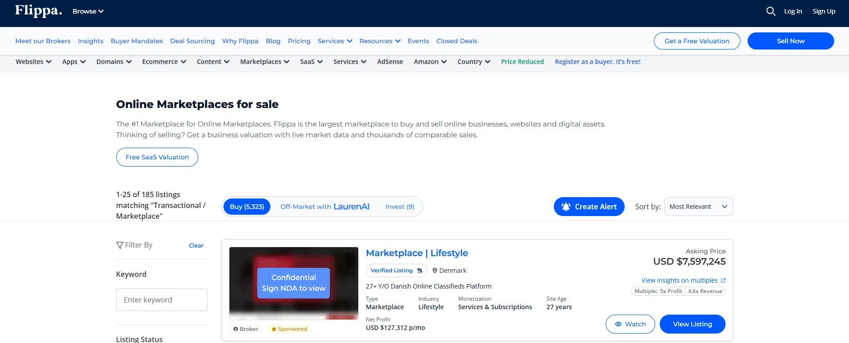
Task: Click the external link icon beside multiples insights
Action: (x=723, y=280)
